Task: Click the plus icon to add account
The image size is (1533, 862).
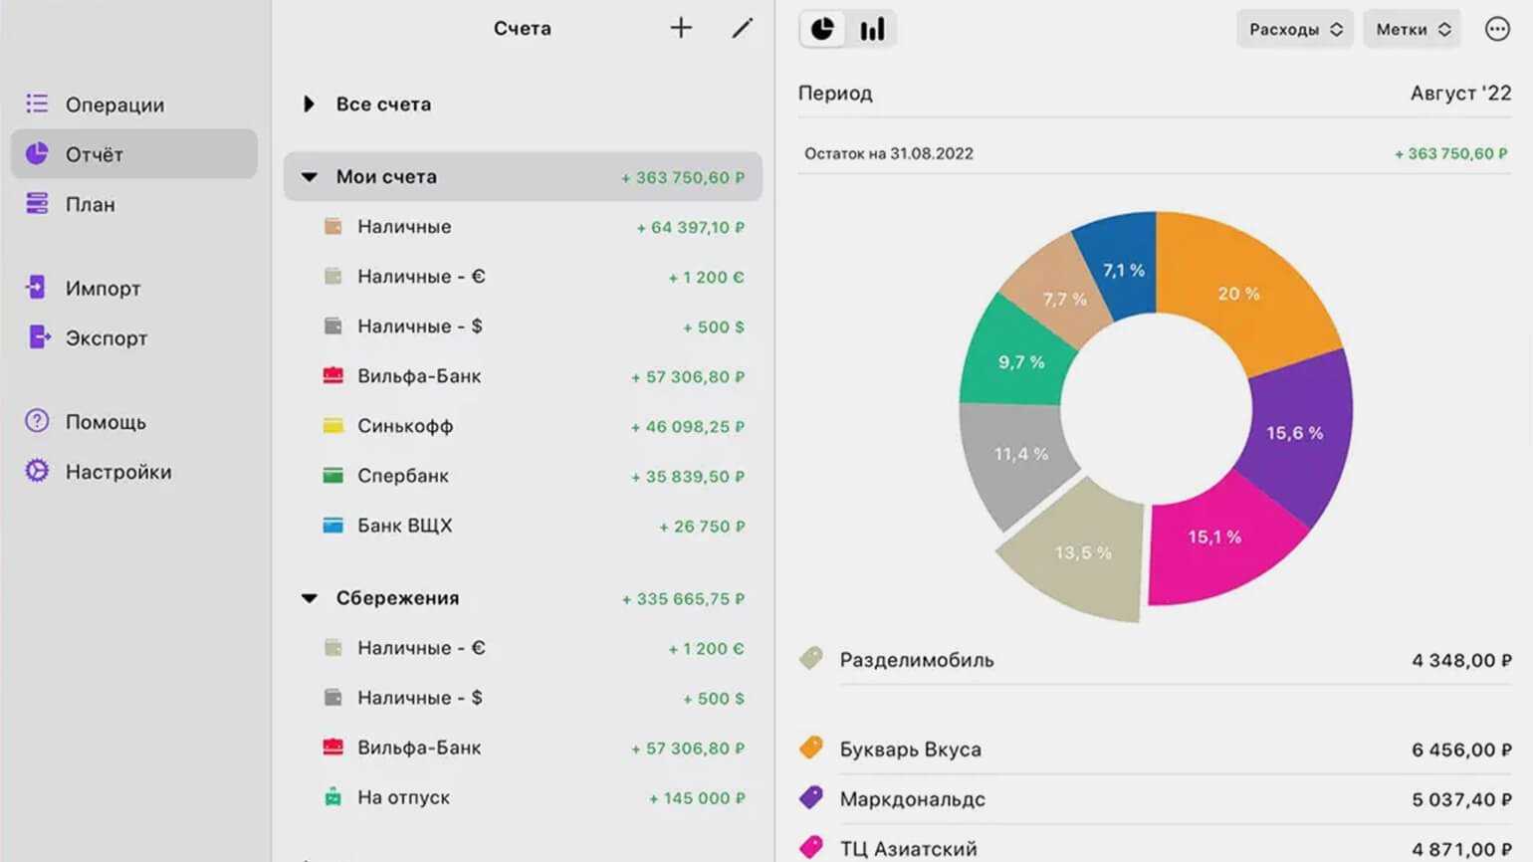Action: coord(681,28)
